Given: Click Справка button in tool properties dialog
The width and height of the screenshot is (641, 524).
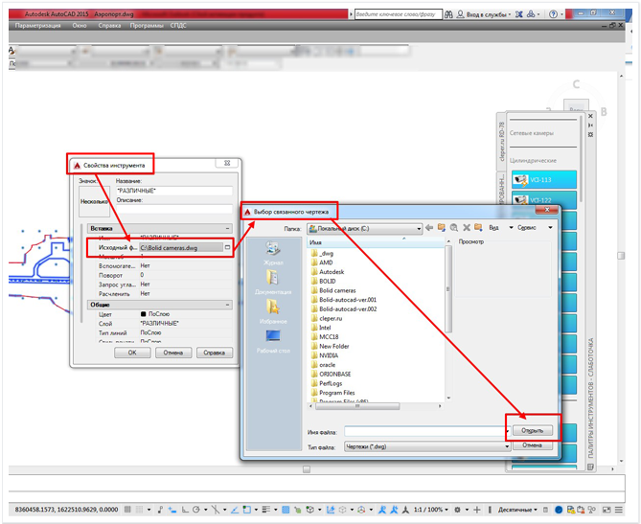Looking at the screenshot, I should coord(215,353).
